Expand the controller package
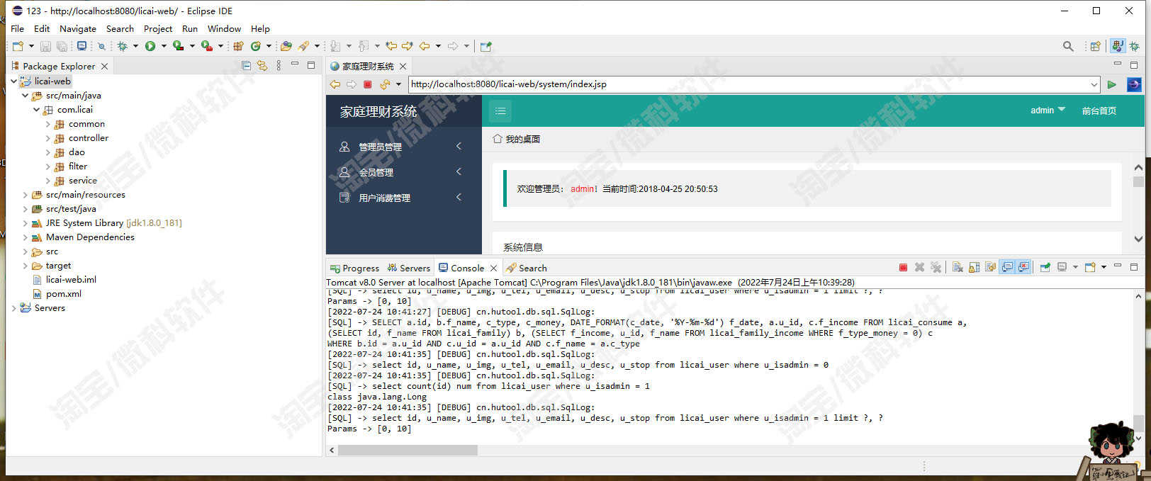1151x481 pixels. (x=47, y=138)
